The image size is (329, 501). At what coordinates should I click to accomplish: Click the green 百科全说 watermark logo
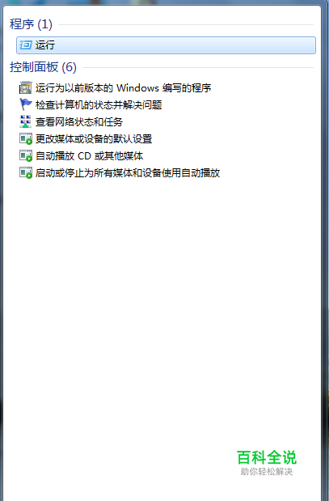point(267,457)
